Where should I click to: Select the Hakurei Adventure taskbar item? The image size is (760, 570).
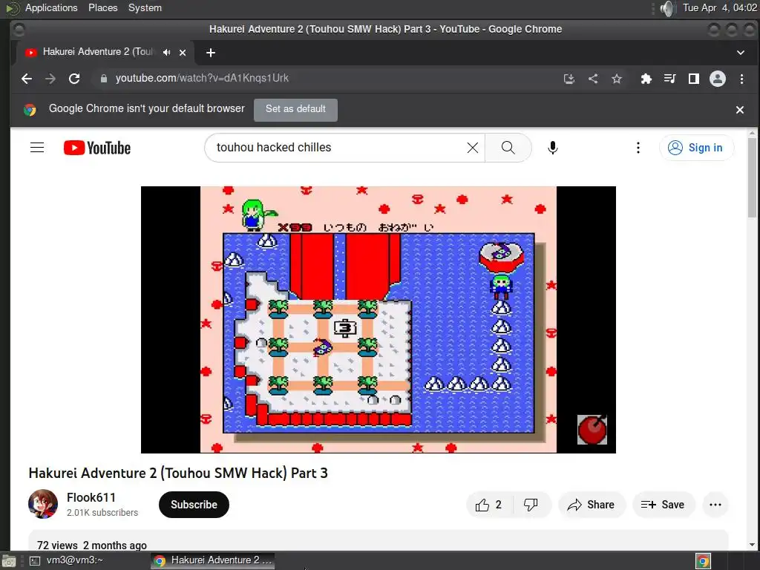[x=212, y=560]
